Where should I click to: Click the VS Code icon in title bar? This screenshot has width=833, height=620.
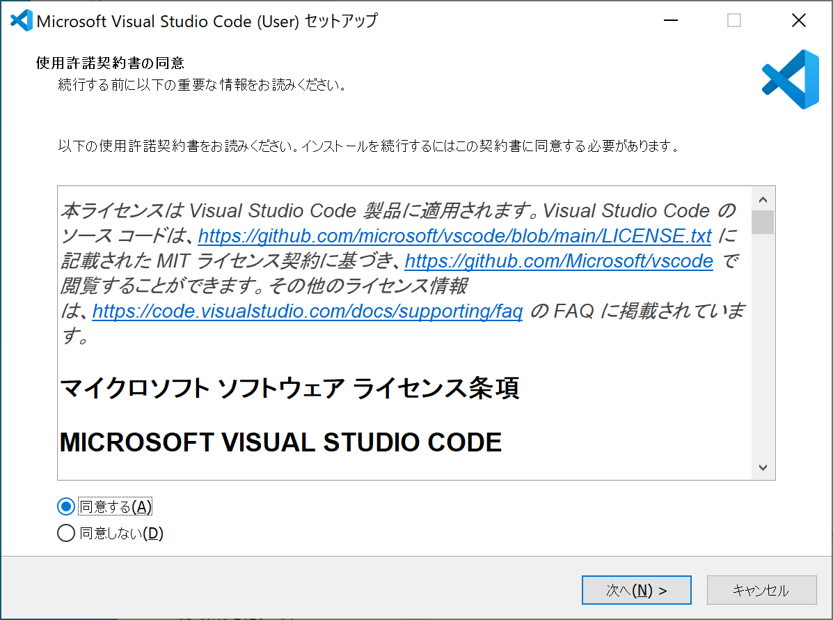pos(22,21)
